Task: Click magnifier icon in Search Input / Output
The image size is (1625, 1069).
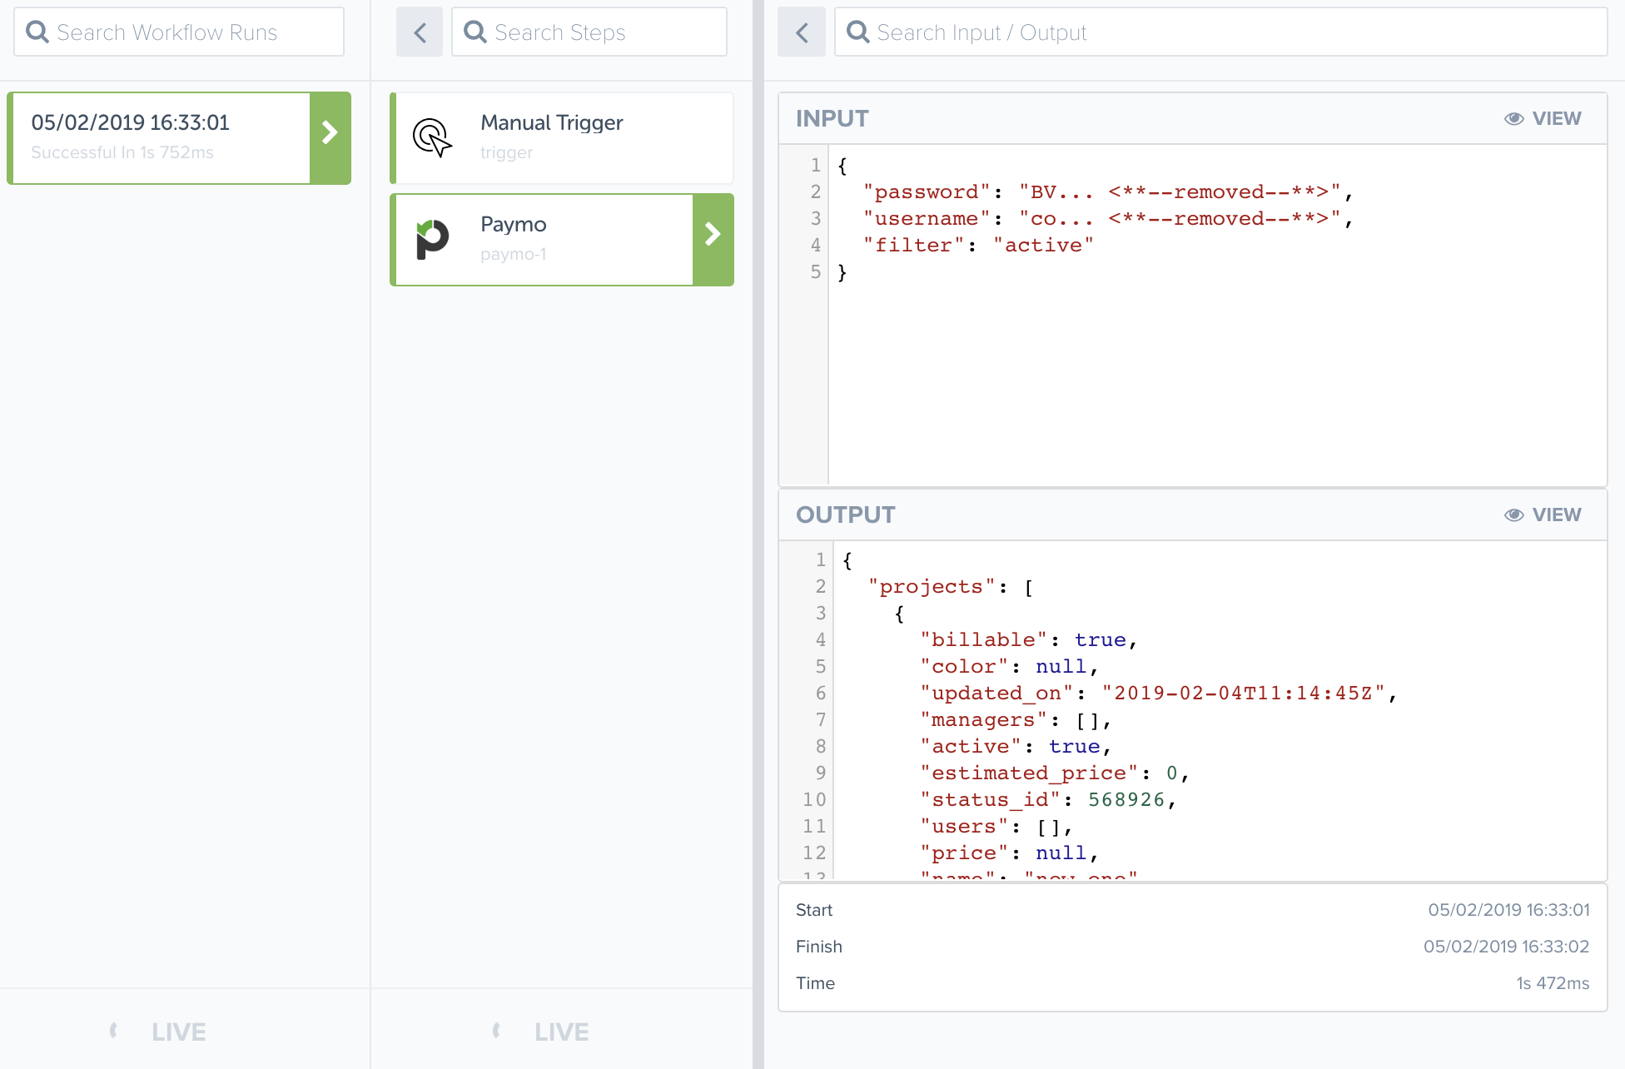Action: point(857,32)
